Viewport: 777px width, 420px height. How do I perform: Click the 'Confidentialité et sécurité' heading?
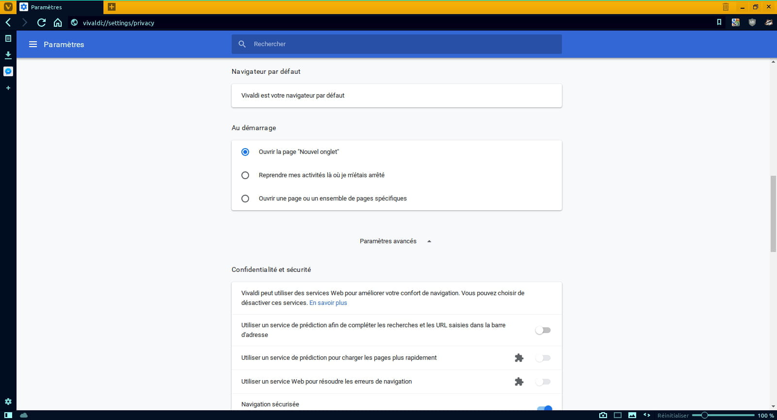(271, 269)
